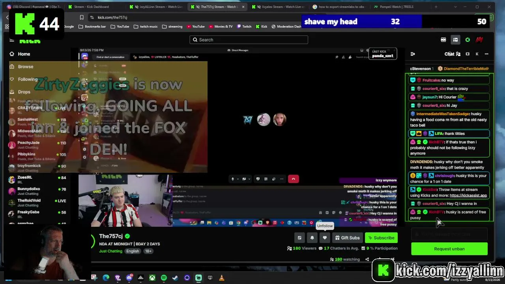Open the streaming bookmarks folder
Screen dimensions: 505x284
point(172,26)
